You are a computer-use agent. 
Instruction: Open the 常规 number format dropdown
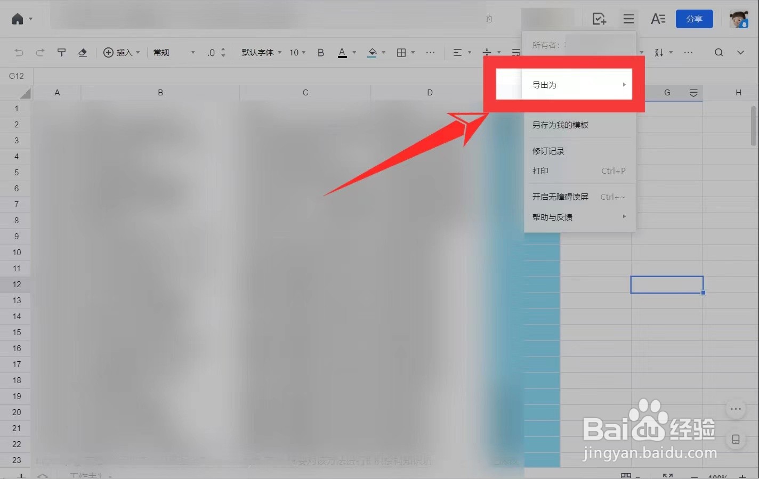click(x=174, y=52)
